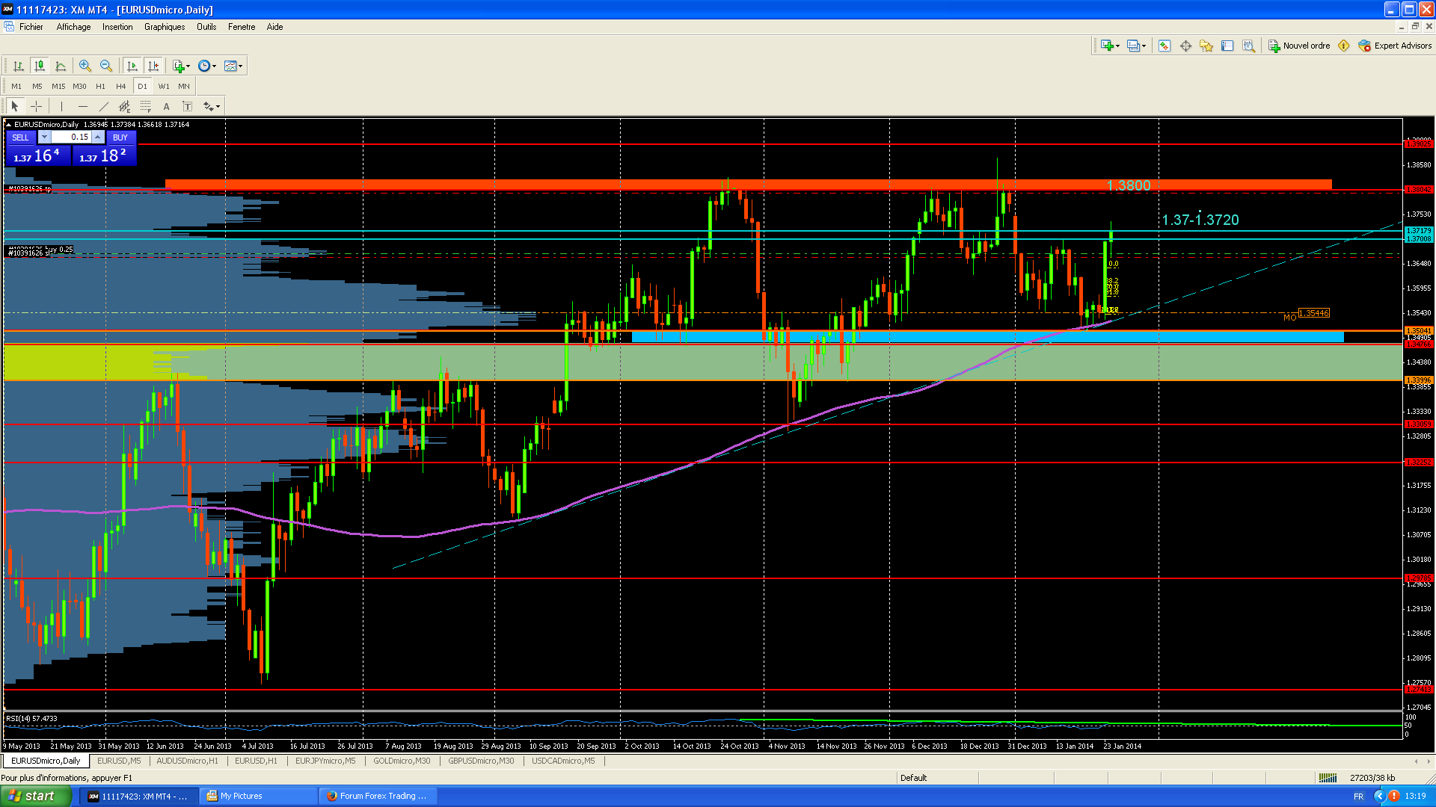Click the Nouvel ordre button
The image size is (1436, 807).
pos(1299,46)
